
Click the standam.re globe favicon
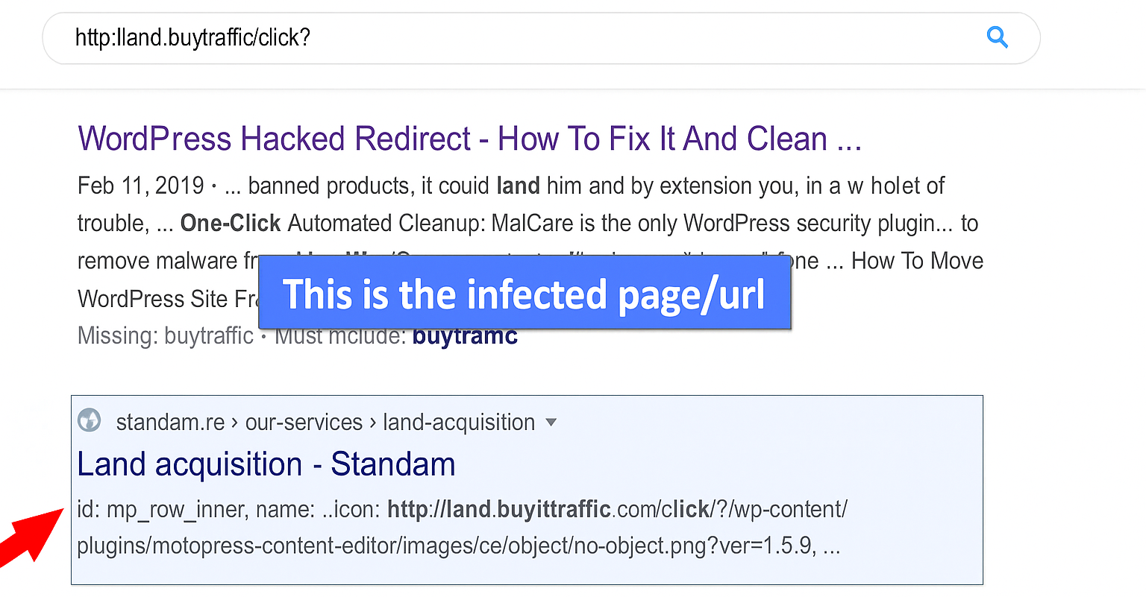(90, 420)
